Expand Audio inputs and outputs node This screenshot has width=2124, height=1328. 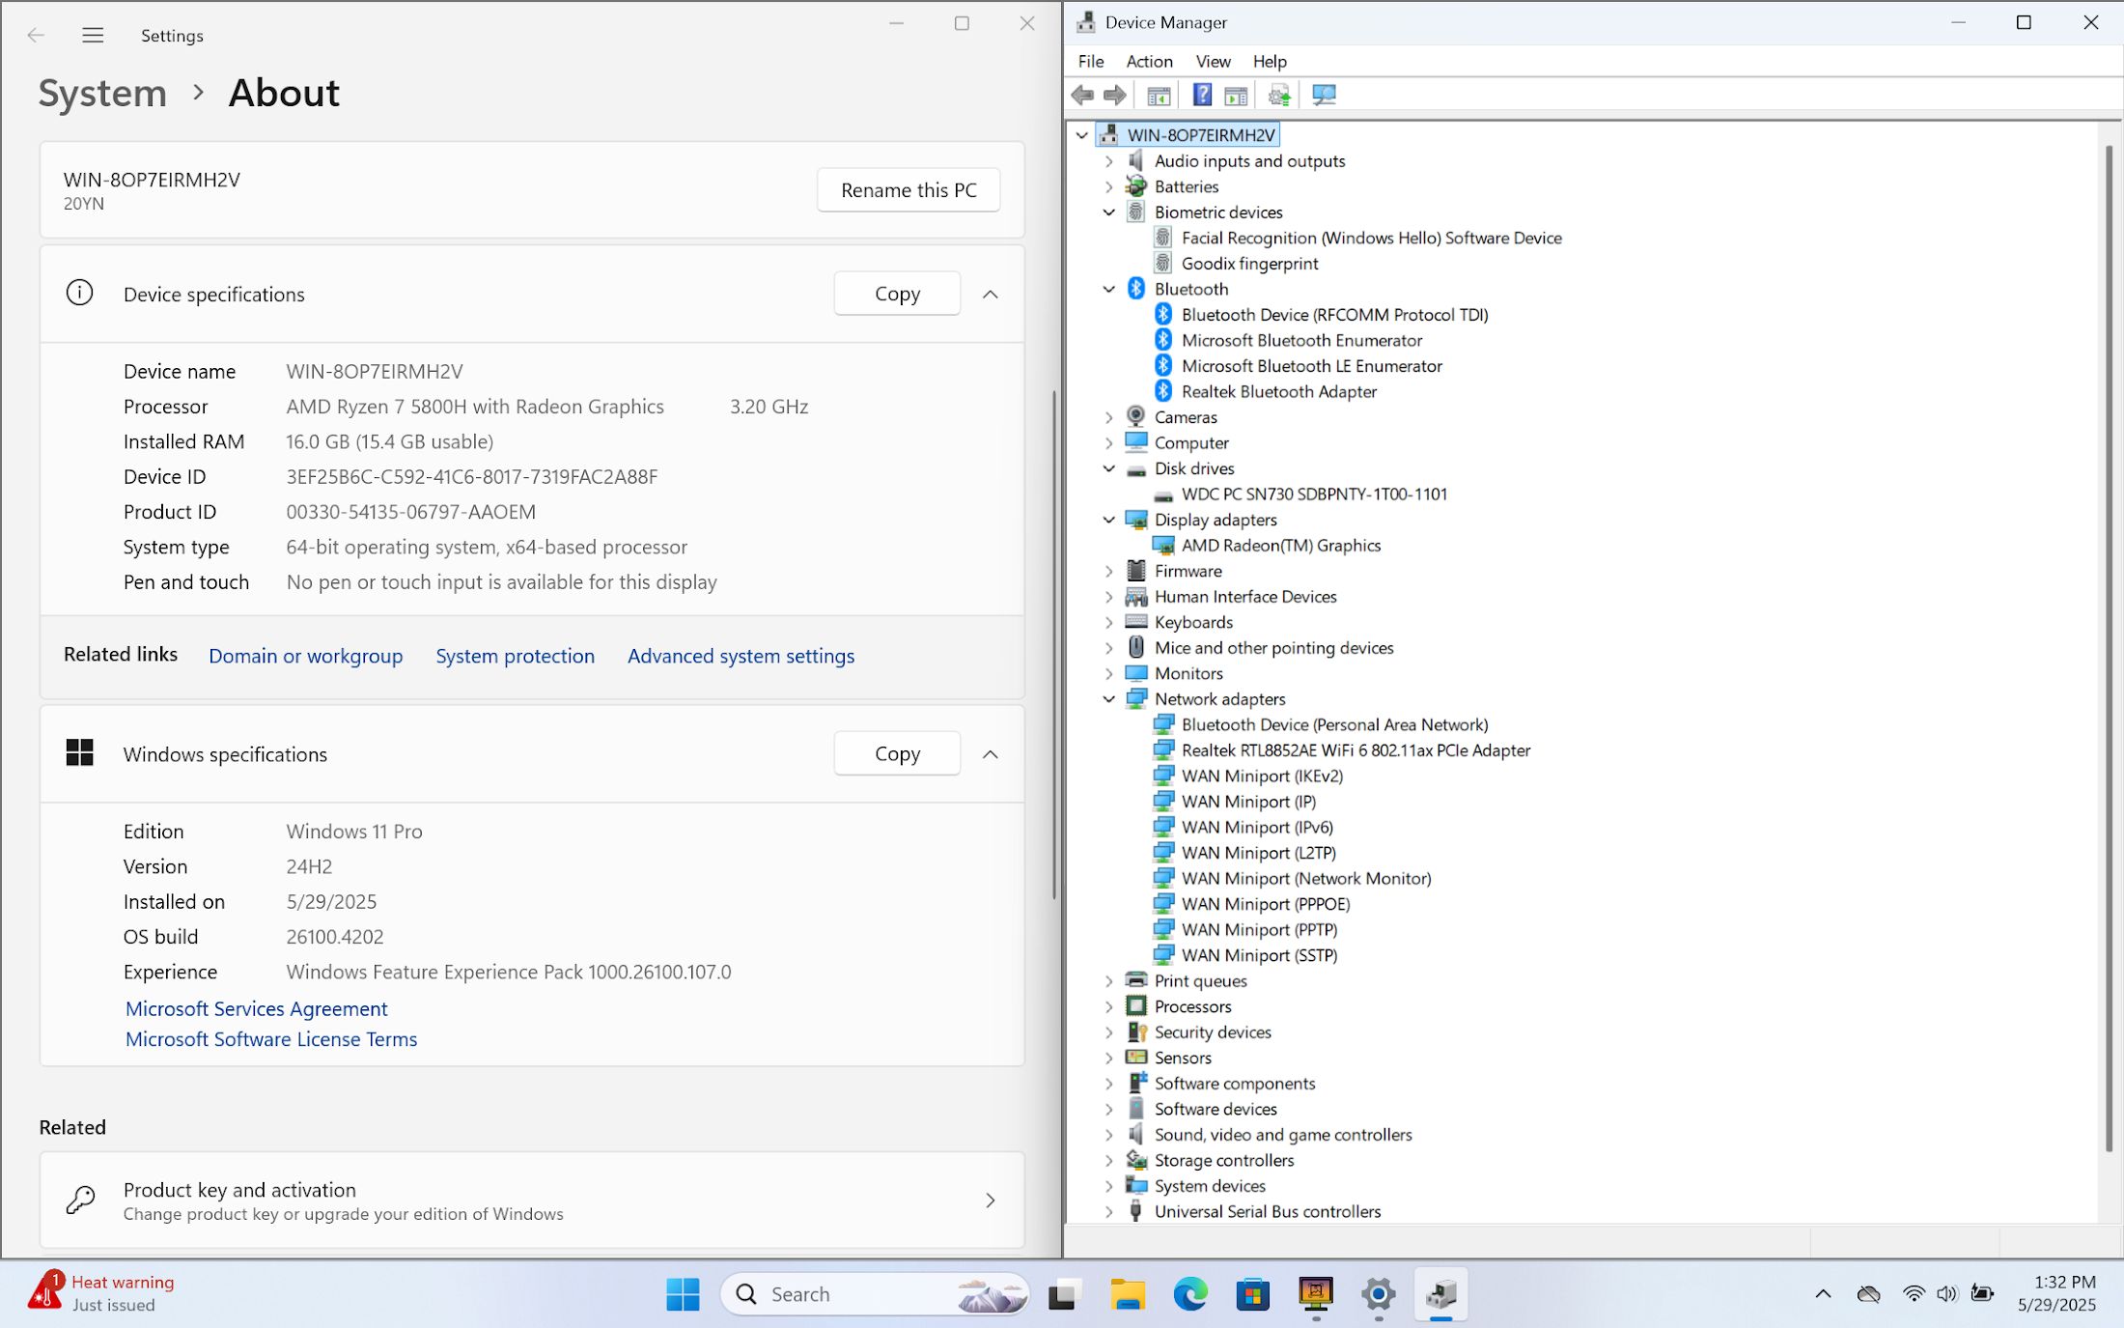[1108, 161]
